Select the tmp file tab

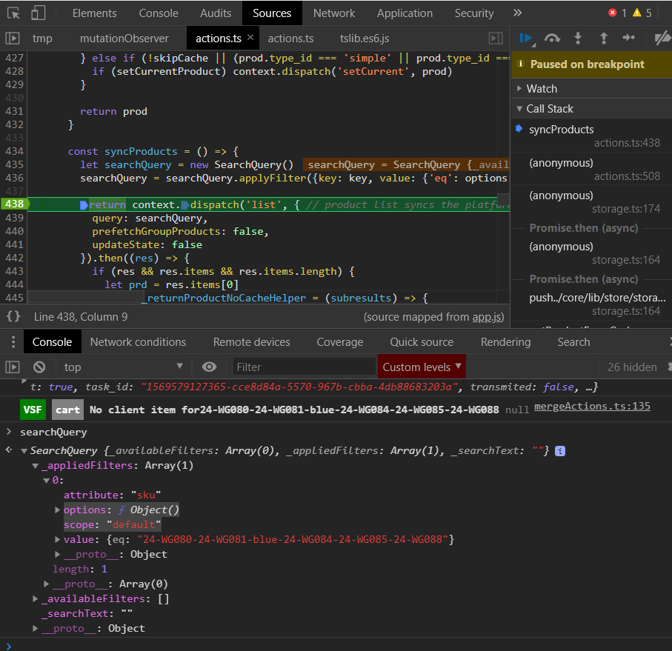tap(42, 39)
